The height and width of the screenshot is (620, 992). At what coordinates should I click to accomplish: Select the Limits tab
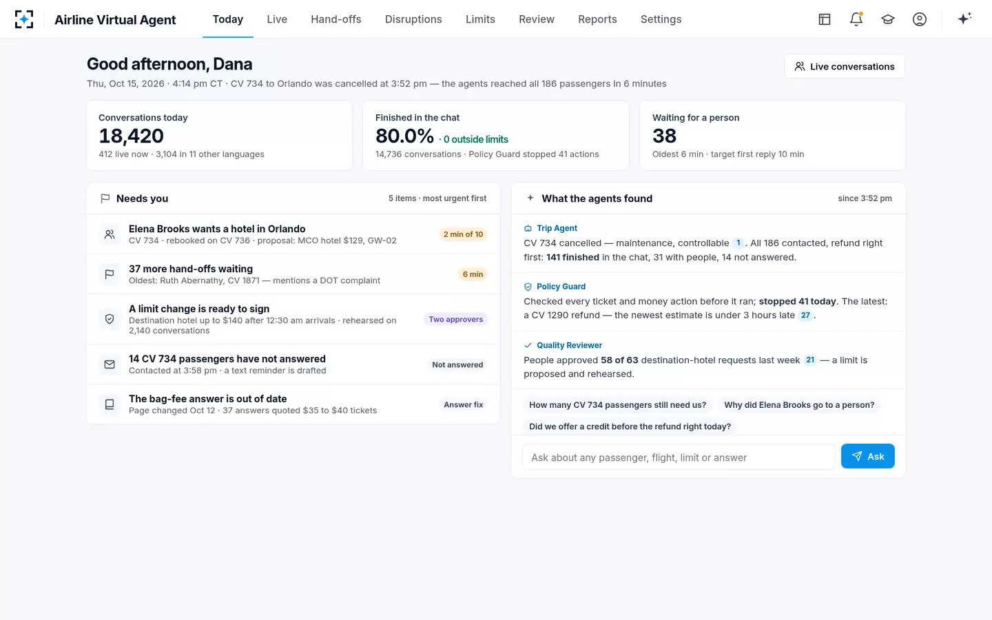(480, 19)
